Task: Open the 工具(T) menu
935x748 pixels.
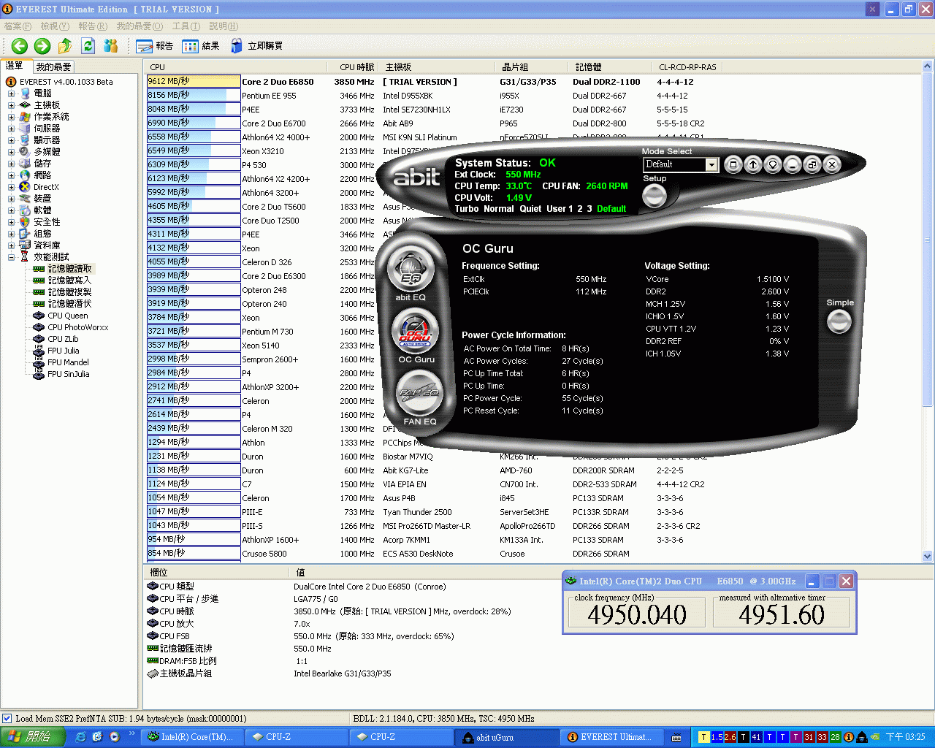Action: (x=186, y=26)
